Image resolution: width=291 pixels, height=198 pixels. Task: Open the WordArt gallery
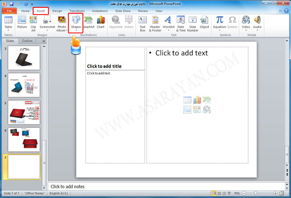point(168,22)
